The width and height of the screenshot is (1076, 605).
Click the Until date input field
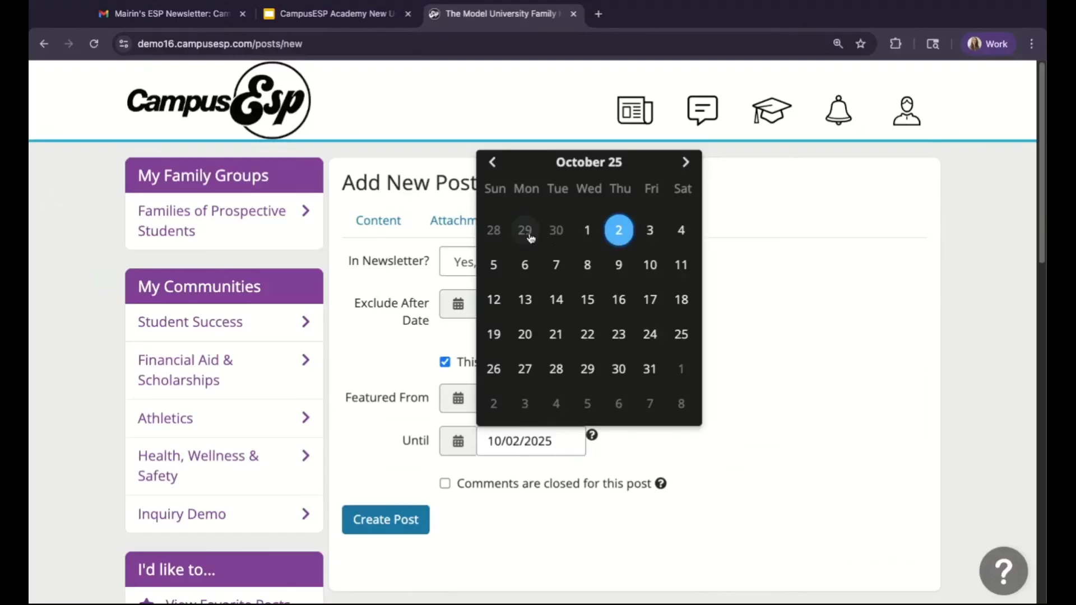point(530,441)
